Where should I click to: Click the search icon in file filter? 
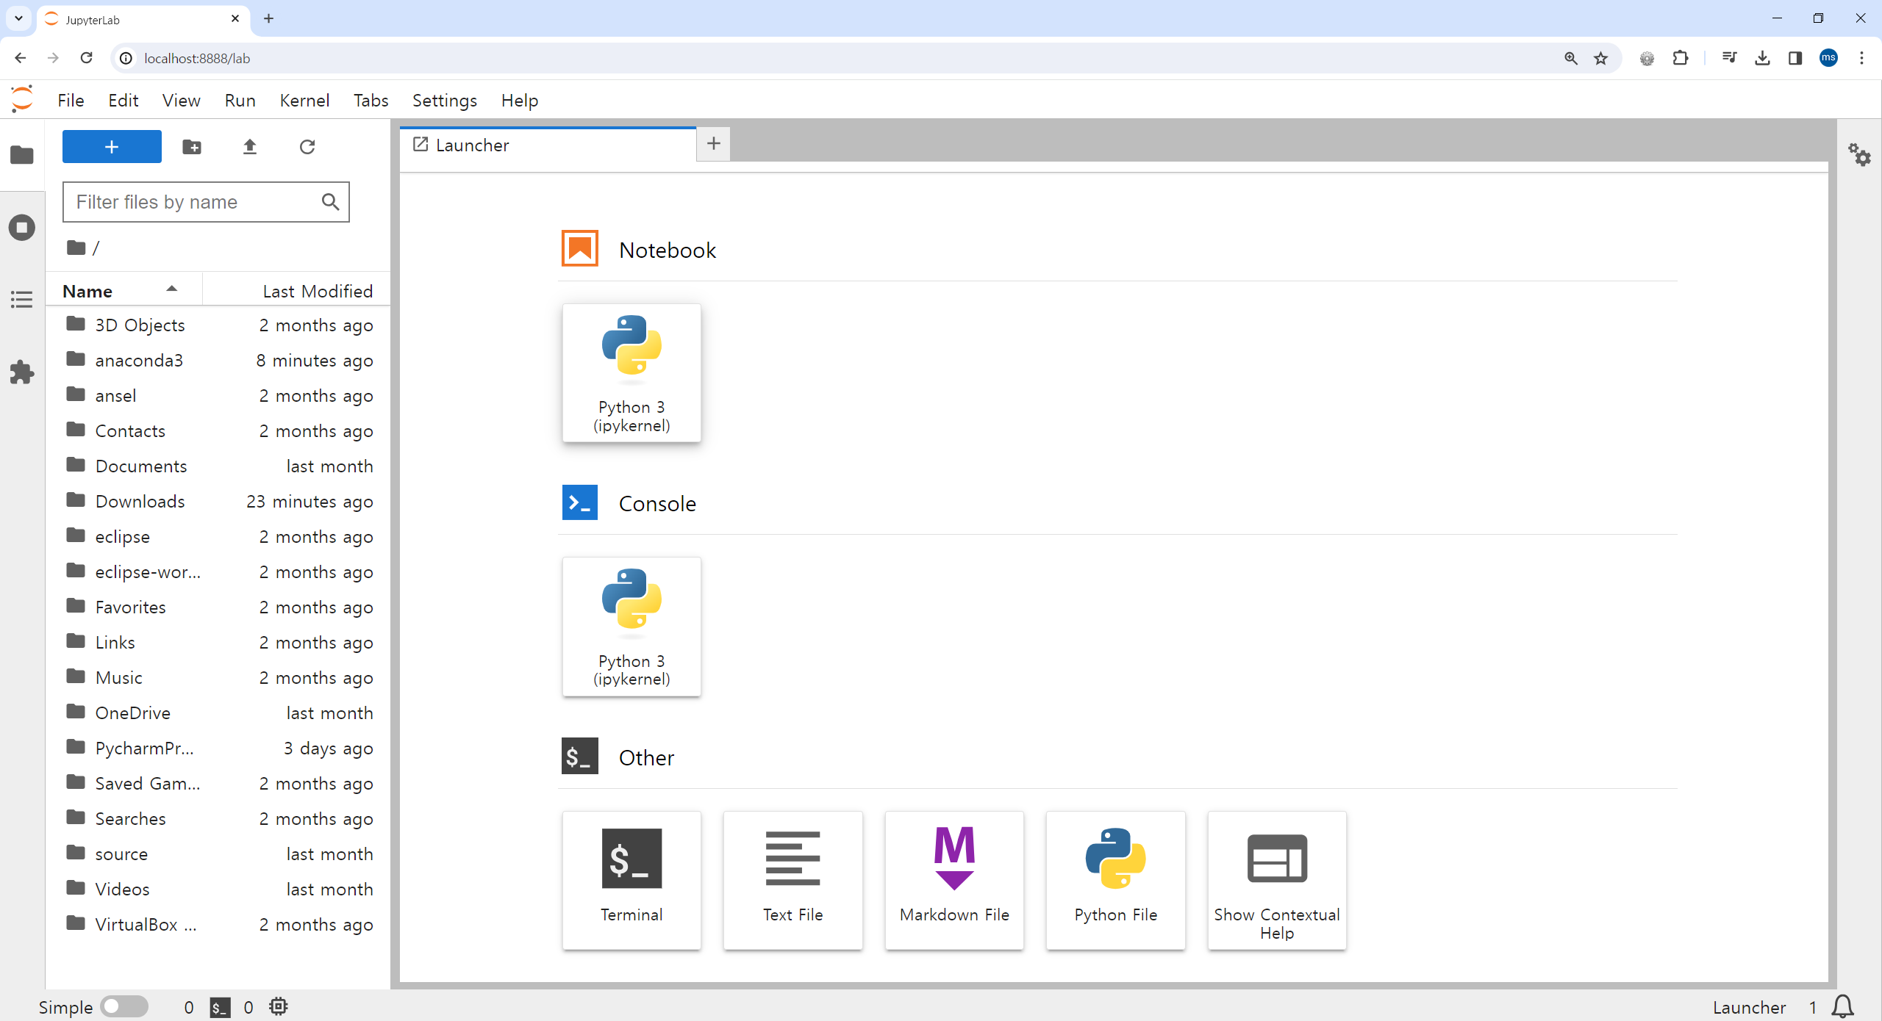point(330,202)
